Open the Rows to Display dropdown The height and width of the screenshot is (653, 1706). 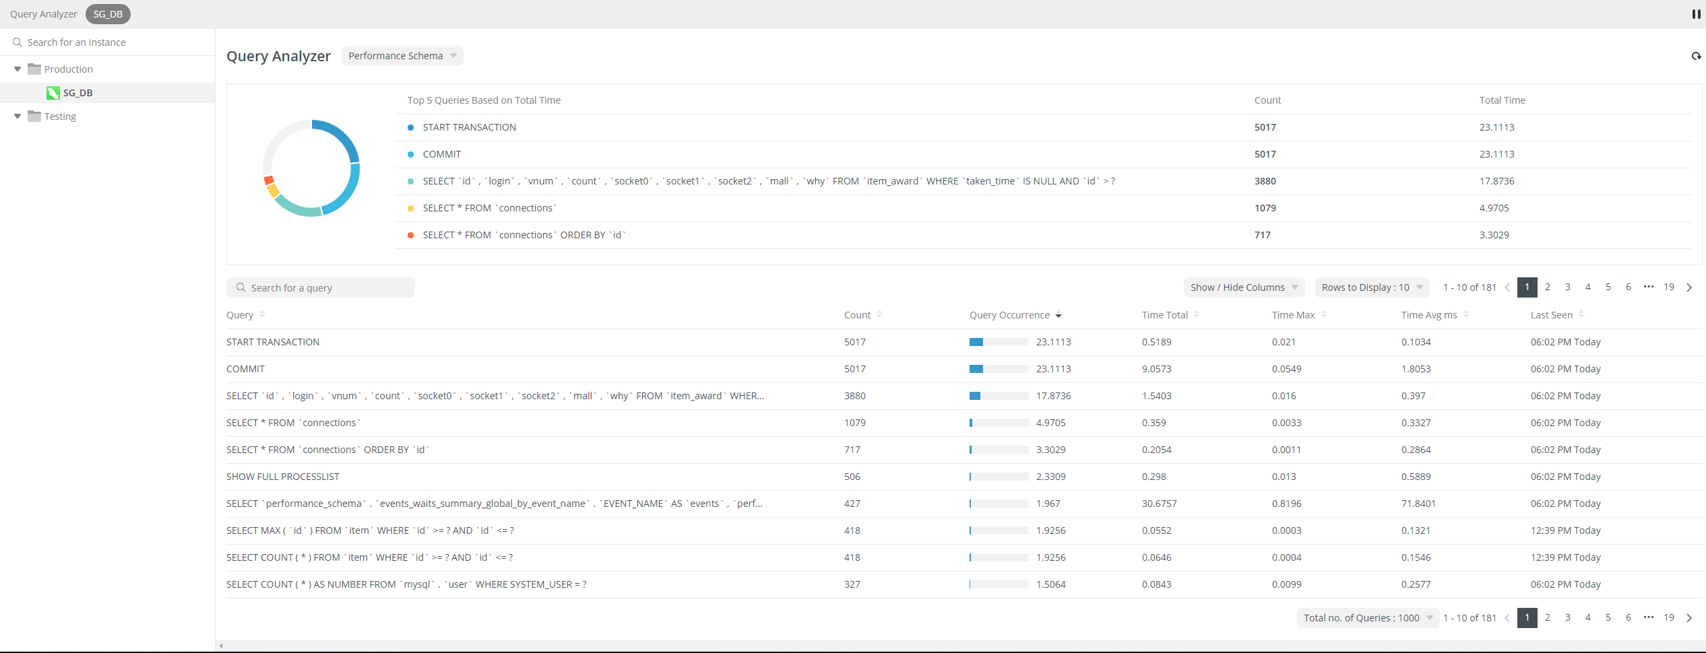(x=1372, y=287)
